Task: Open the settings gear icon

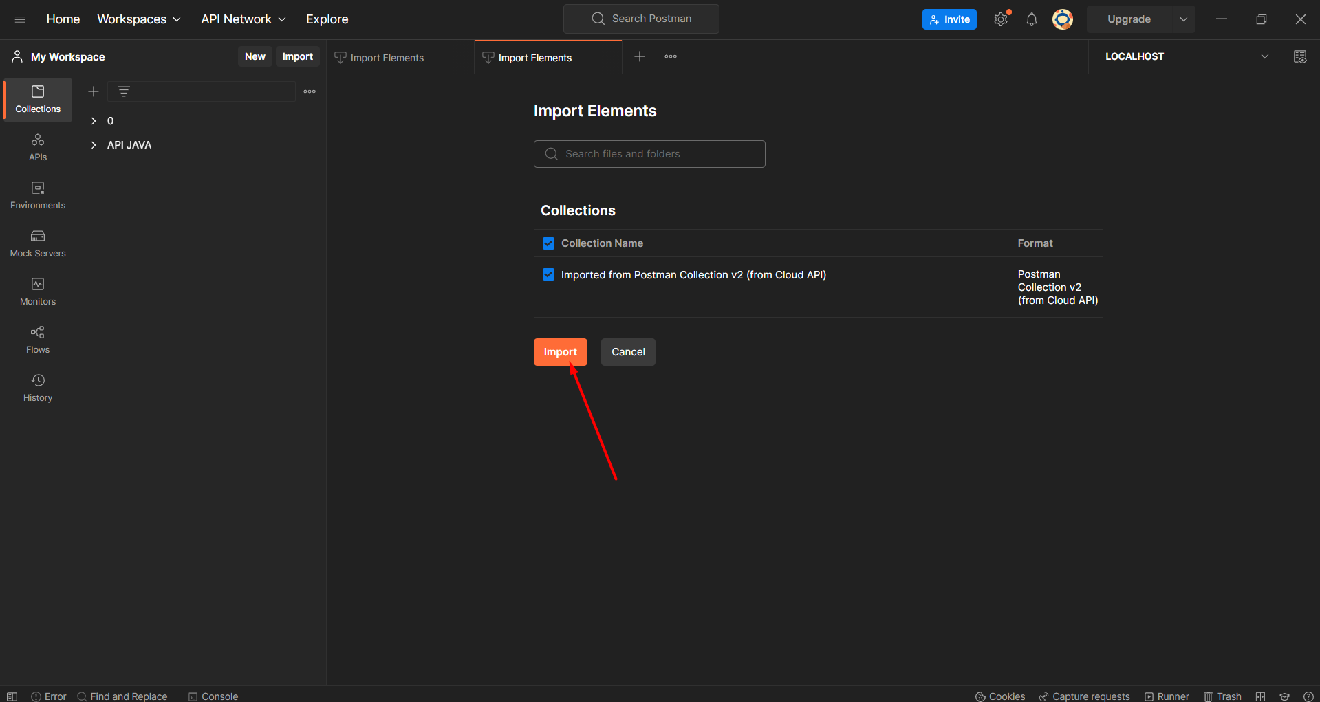Action: [x=1001, y=19]
